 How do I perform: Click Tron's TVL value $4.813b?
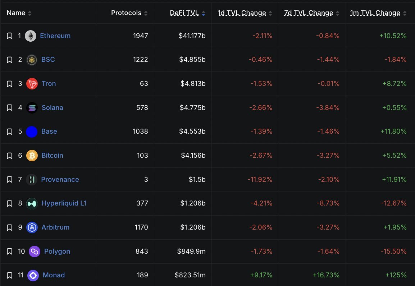[x=193, y=83]
